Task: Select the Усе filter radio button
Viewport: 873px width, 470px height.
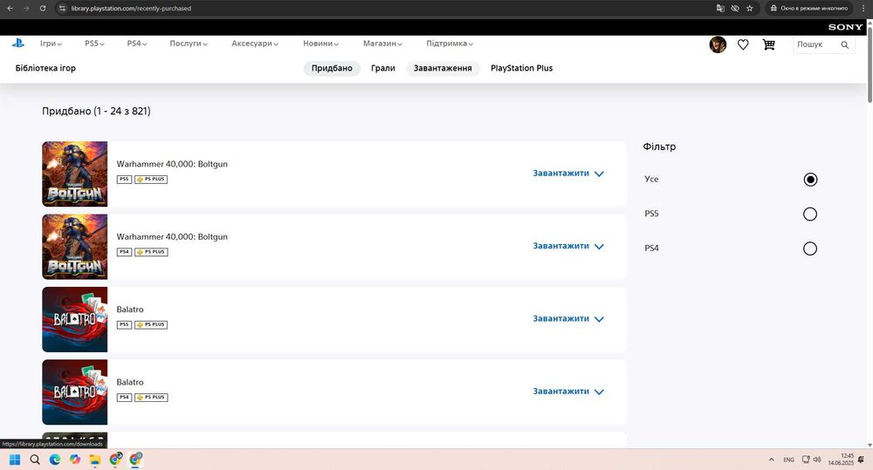Action: pos(810,179)
